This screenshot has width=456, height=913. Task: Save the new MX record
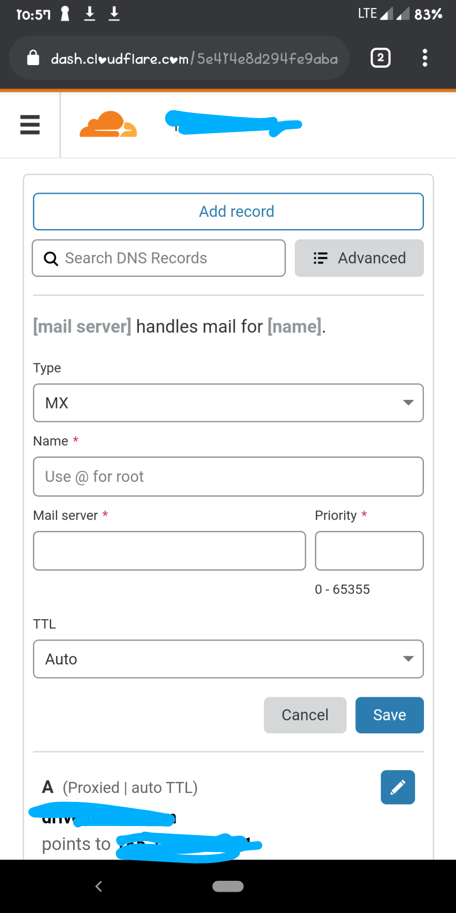point(389,715)
